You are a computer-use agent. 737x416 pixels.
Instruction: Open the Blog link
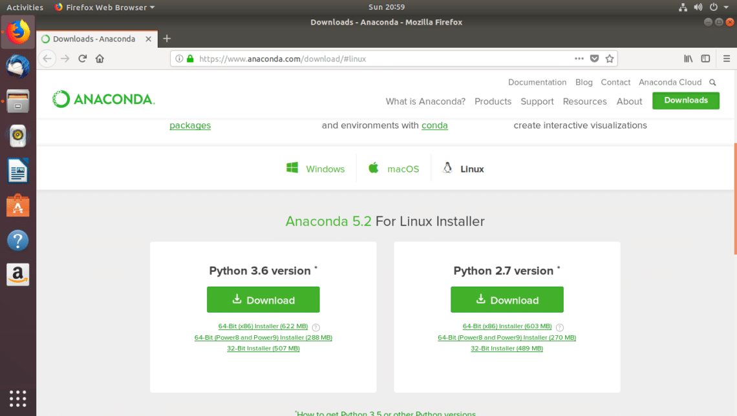[x=584, y=82]
